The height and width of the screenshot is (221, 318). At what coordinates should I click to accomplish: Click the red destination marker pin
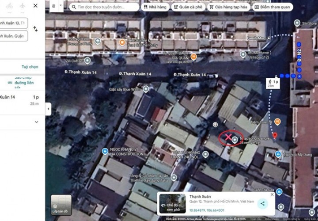[275, 135]
